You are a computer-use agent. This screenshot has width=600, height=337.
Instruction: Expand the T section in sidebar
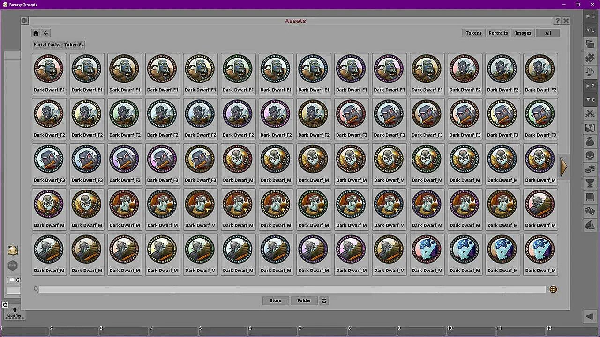coord(590,16)
